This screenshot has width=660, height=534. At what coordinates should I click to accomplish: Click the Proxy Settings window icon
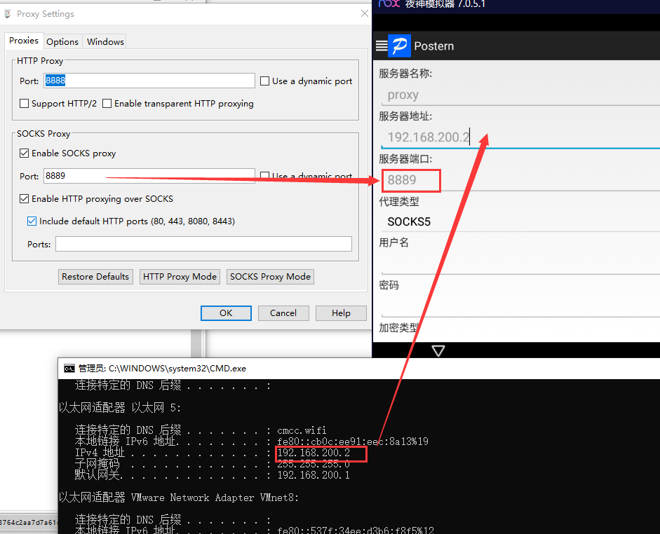click(8, 14)
